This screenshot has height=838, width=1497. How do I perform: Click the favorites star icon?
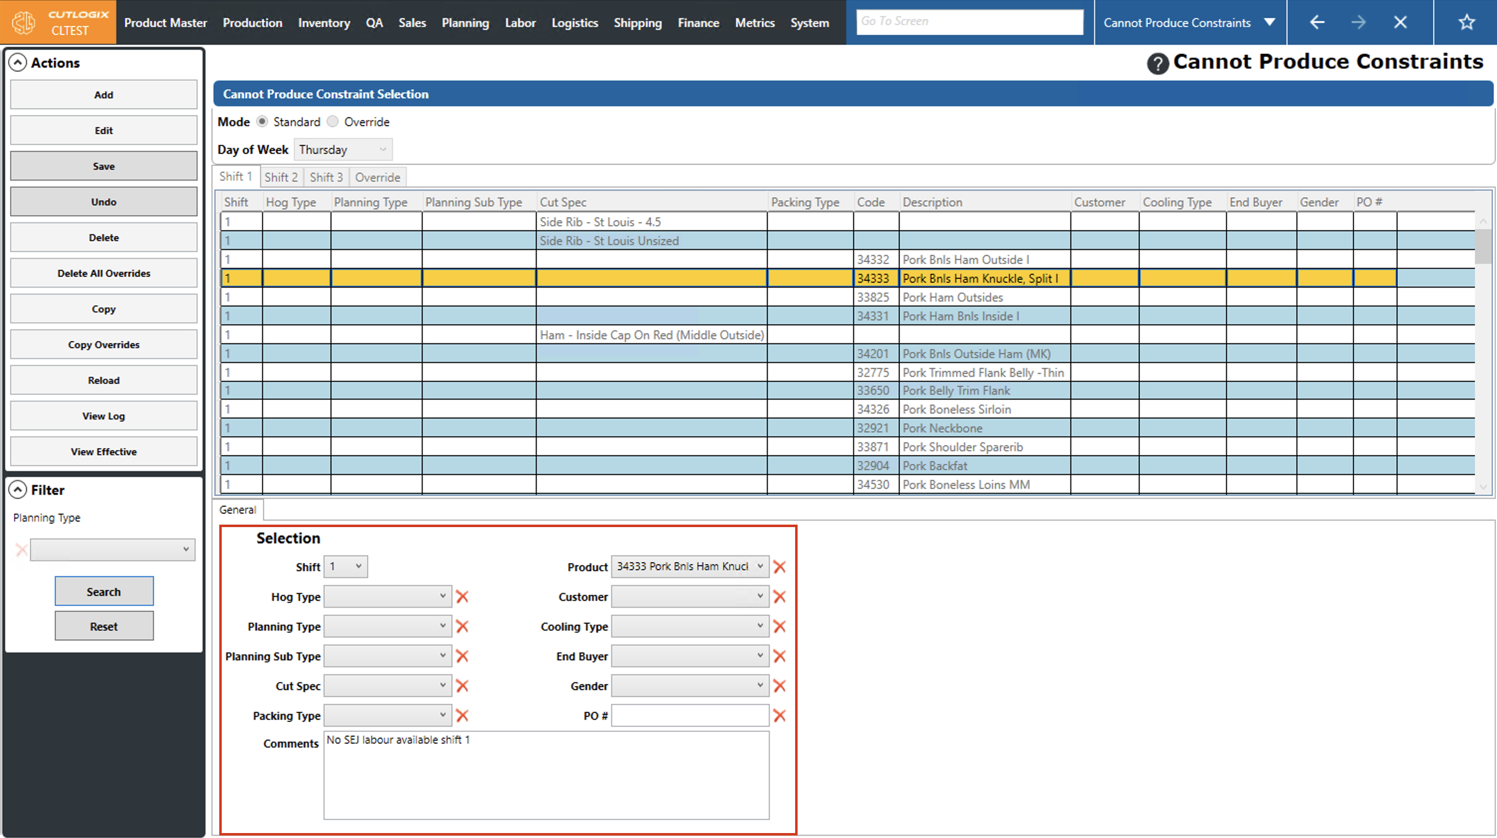1466,23
